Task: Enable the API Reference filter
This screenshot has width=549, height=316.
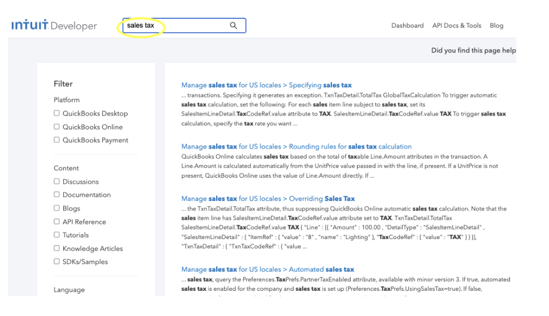Action: coord(56,222)
